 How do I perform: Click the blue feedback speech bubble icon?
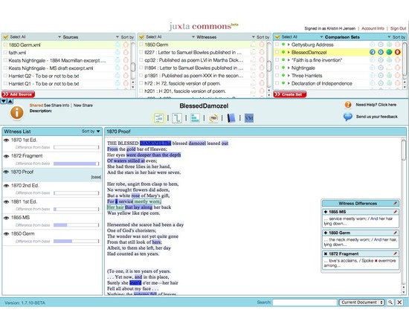(348, 117)
